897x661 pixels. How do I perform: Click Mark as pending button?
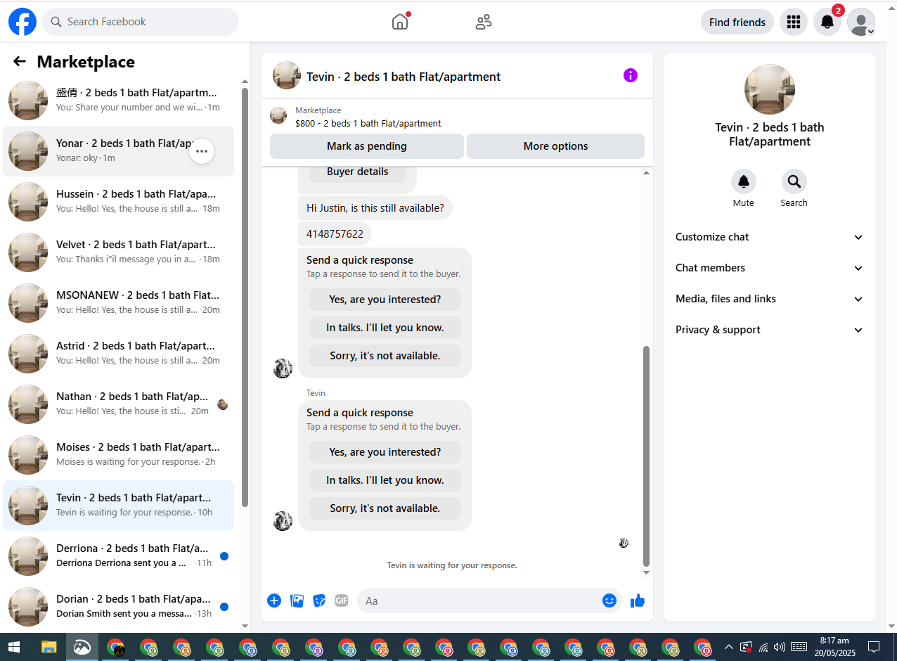click(x=367, y=146)
